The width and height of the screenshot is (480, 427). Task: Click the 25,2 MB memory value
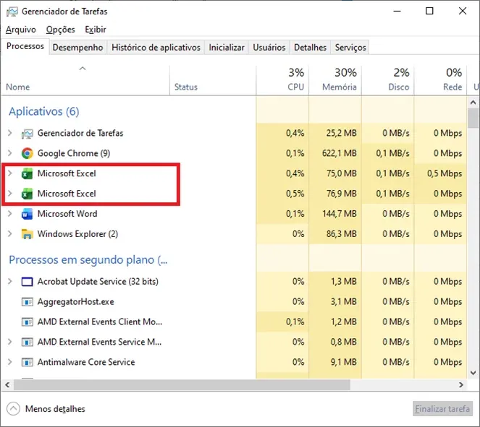(x=341, y=133)
